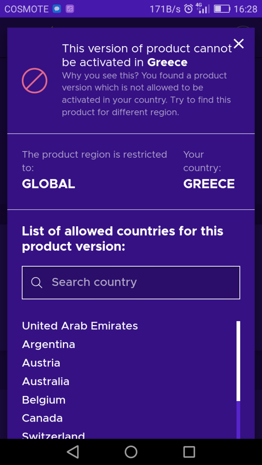Select United Arab Emirates from list
This screenshot has height=465, width=262.
click(80, 326)
